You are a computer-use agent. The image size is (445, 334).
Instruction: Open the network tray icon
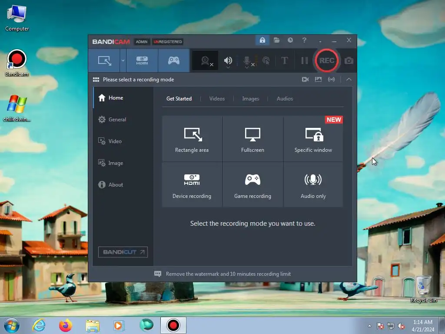coord(391,326)
